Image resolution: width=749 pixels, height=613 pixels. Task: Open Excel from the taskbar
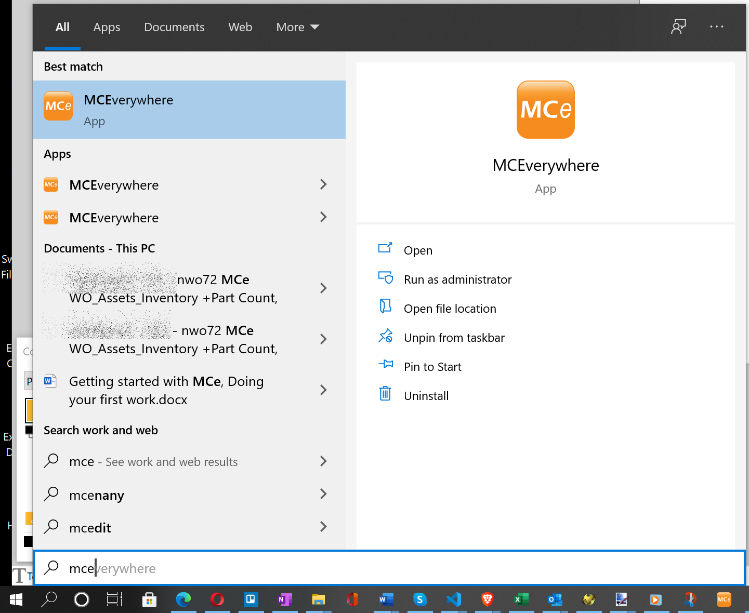click(521, 600)
